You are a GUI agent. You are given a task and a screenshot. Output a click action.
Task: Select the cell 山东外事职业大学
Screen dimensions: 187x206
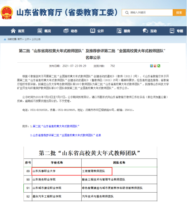click(57, 171)
